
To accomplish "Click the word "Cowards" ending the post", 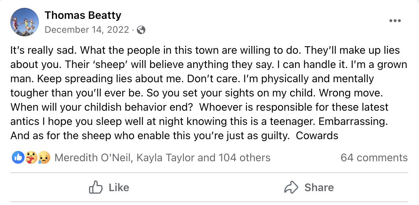I will 317,136.
